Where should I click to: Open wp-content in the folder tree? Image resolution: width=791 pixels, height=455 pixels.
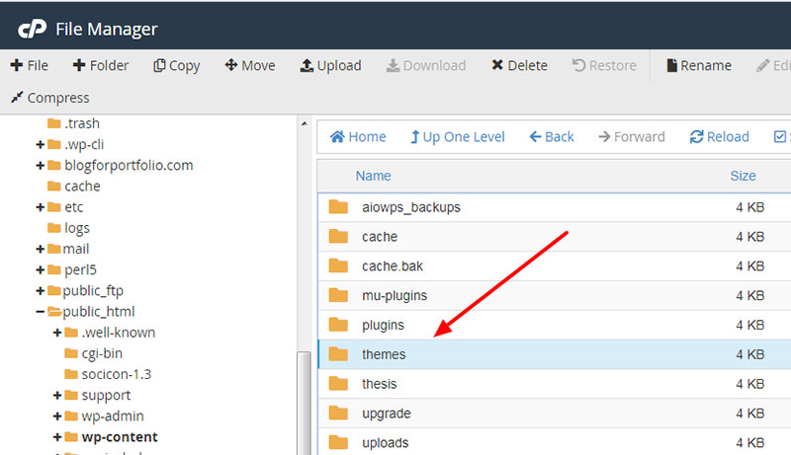[x=120, y=437]
